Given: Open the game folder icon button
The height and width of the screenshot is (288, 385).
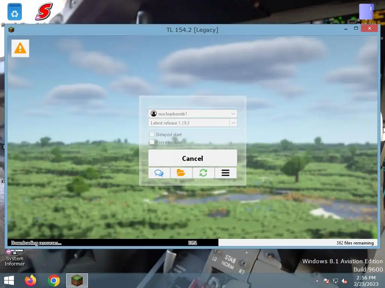Looking at the screenshot, I should (181, 173).
